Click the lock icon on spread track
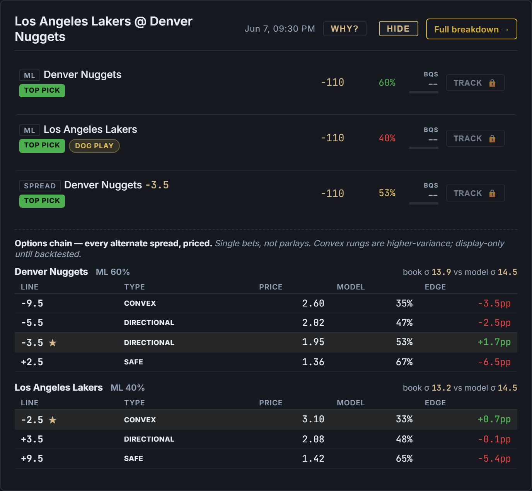The height and width of the screenshot is (491, 532). [x=492, y=193]
